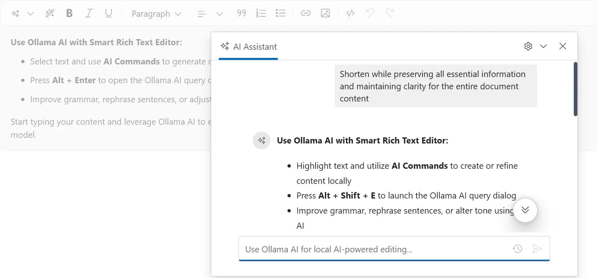Image resolution: width=597 pixels, height=278 pixels.
Task: Click the AI response sparkle avatar
Action: click(x=262, y=141)
